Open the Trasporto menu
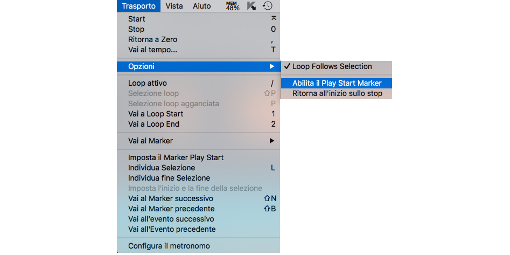Image resolution: width=510 pixels, height=255 pixels. (138, 6)
